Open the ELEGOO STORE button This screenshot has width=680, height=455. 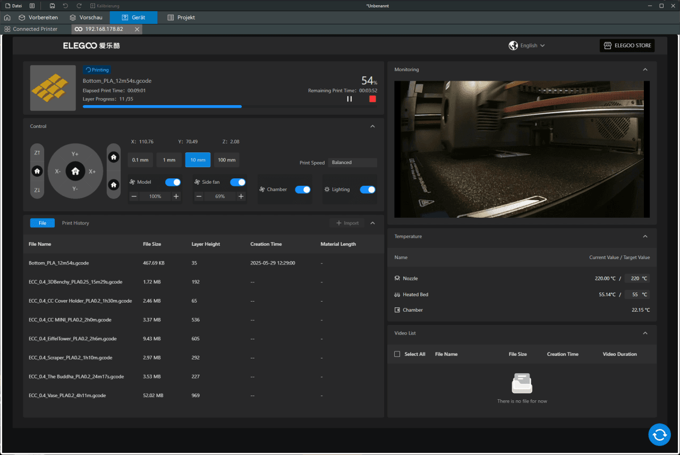click(x=627, y=46)
